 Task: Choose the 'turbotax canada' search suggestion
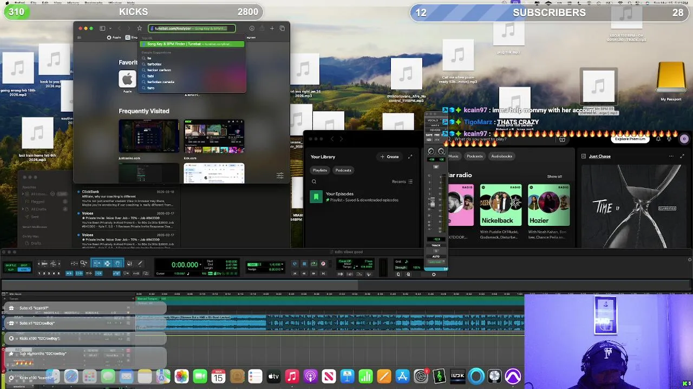pos(160,82)
